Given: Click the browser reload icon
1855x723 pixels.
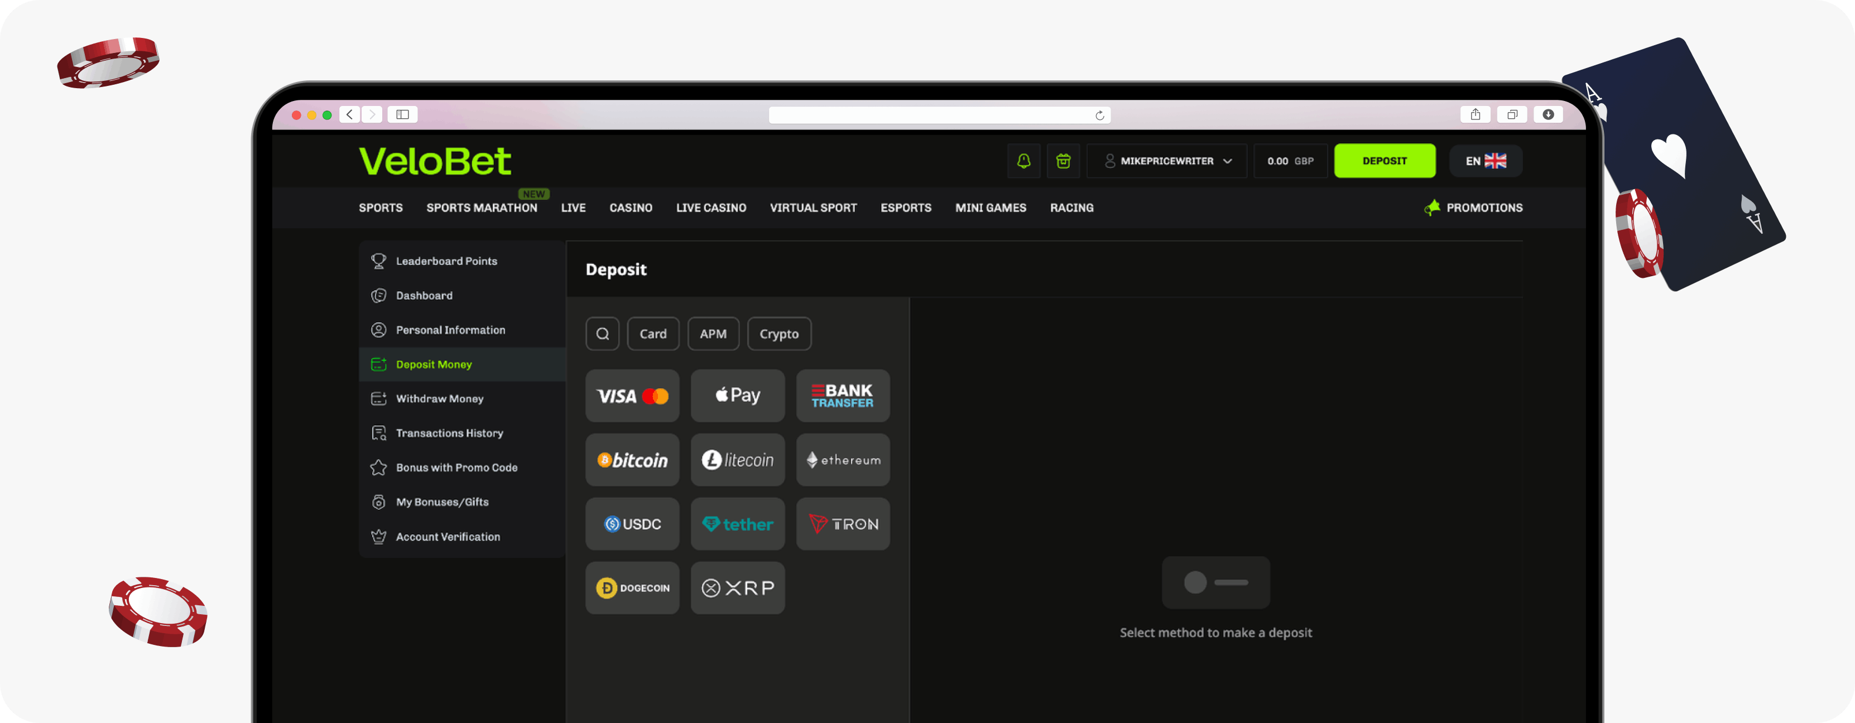Looking at the screenshot, I should tap(1099, 115).
